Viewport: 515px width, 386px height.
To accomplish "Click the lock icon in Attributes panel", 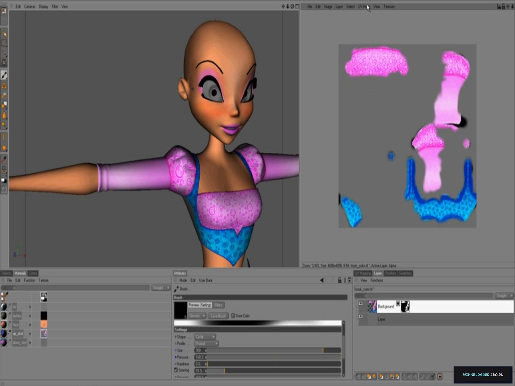I will coord(339,280).
